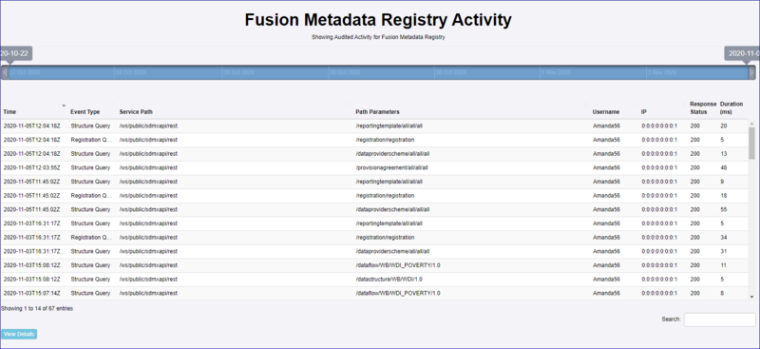Click duration value 34 in the table
The image size is (760, 349).
click(x=723, y=238)
